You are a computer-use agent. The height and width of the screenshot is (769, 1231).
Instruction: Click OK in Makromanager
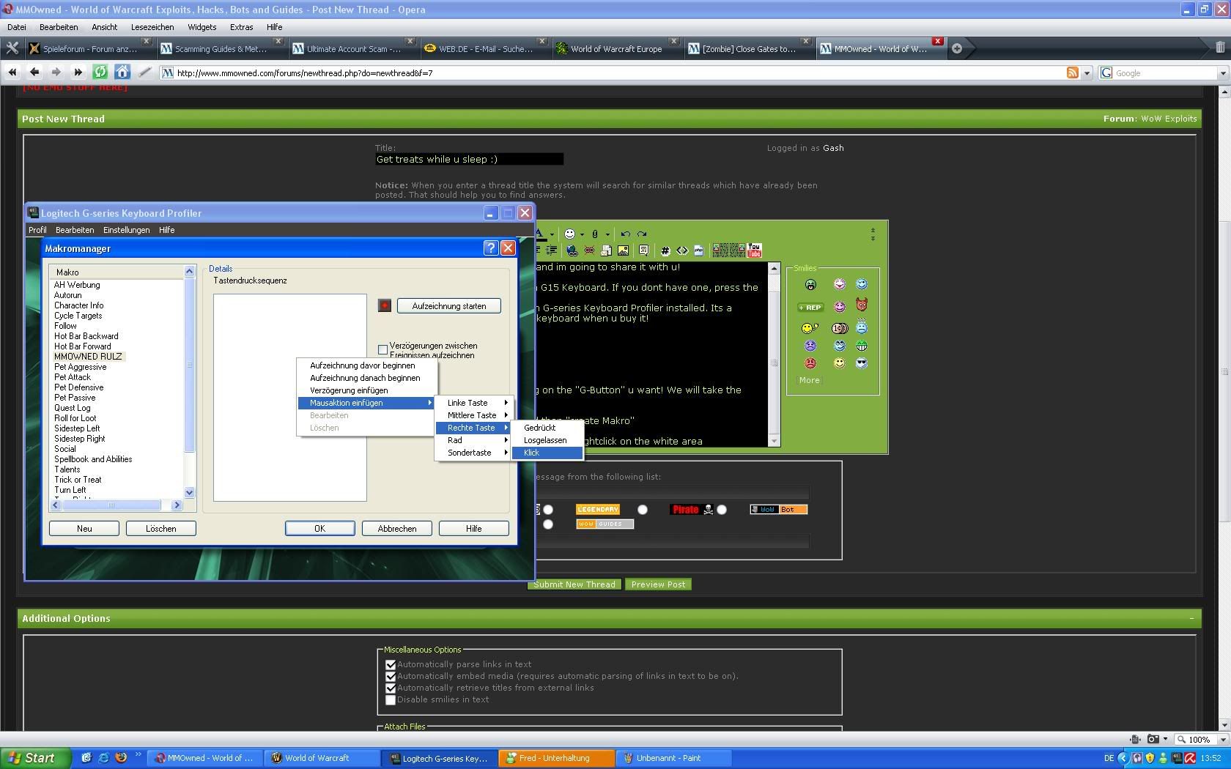tap(320, 529)
